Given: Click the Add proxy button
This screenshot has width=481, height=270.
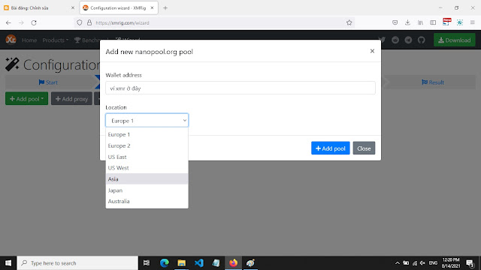Looking at the screenshot, I should (71, 99).
